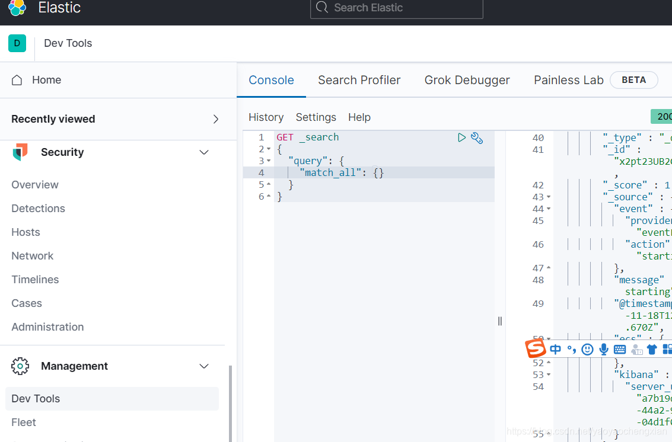Open the IME soft keyboard icon
672x442 pixels.
tap(620, 350)
